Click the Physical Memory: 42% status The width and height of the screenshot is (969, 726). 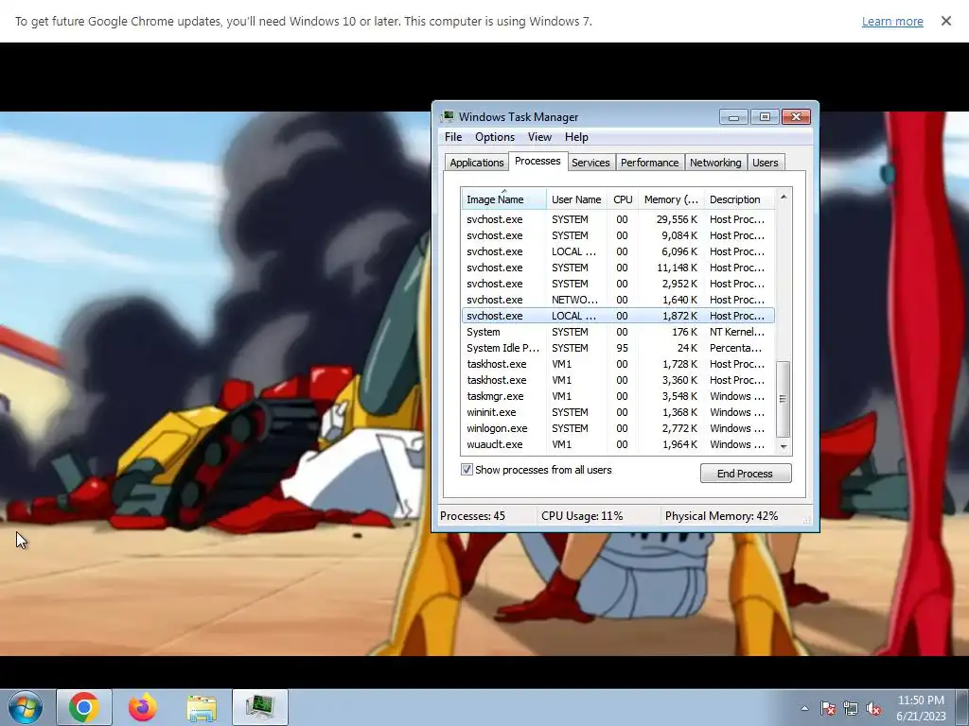coord(721,516)
